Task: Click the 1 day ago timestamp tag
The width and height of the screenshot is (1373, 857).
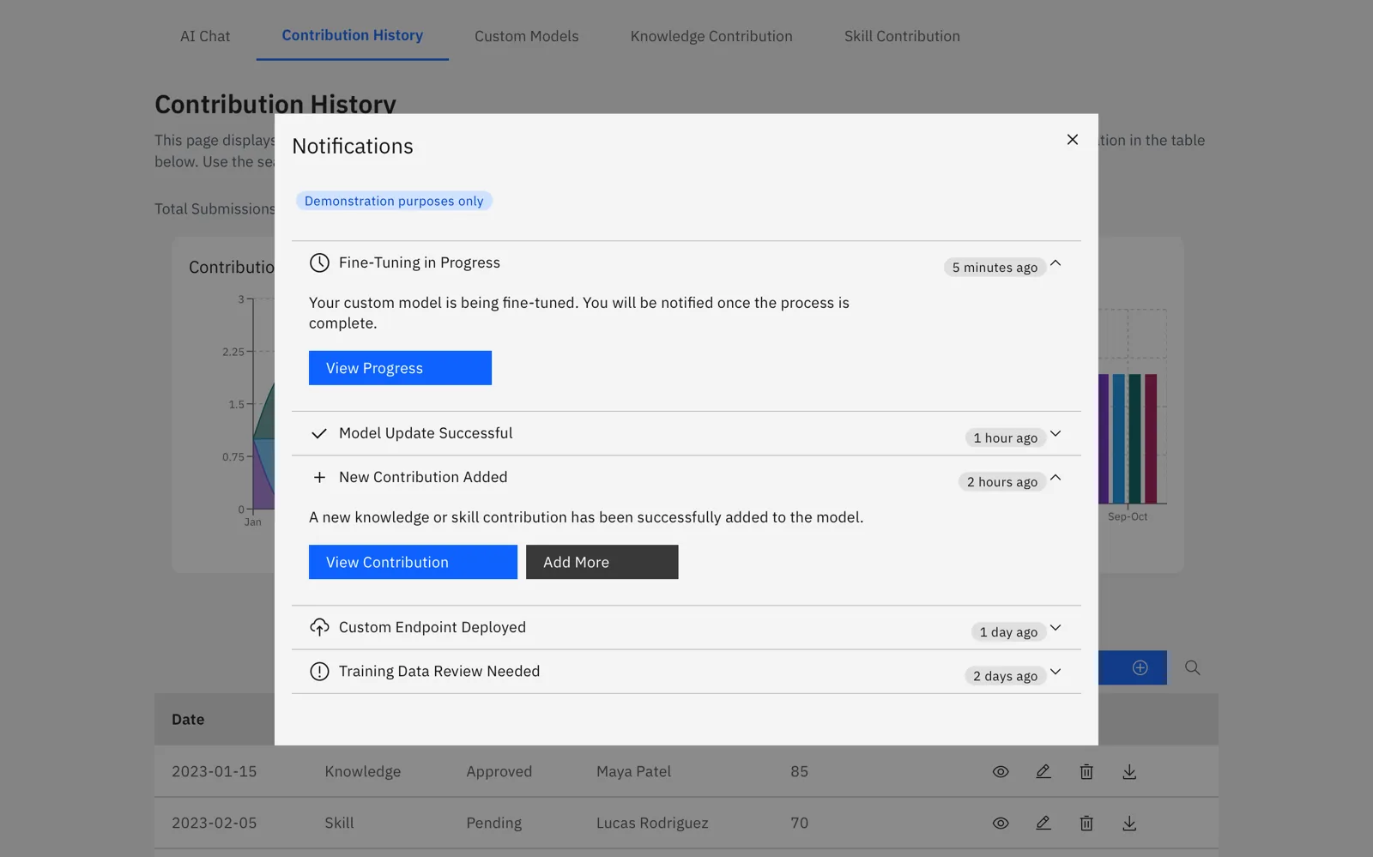Action: click(x=1008, y=632)
